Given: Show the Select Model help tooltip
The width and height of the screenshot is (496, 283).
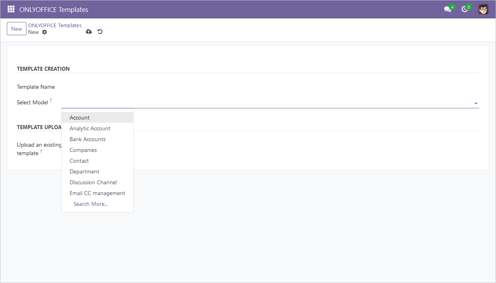Looking at the screenshot, I should coord(50,100).
